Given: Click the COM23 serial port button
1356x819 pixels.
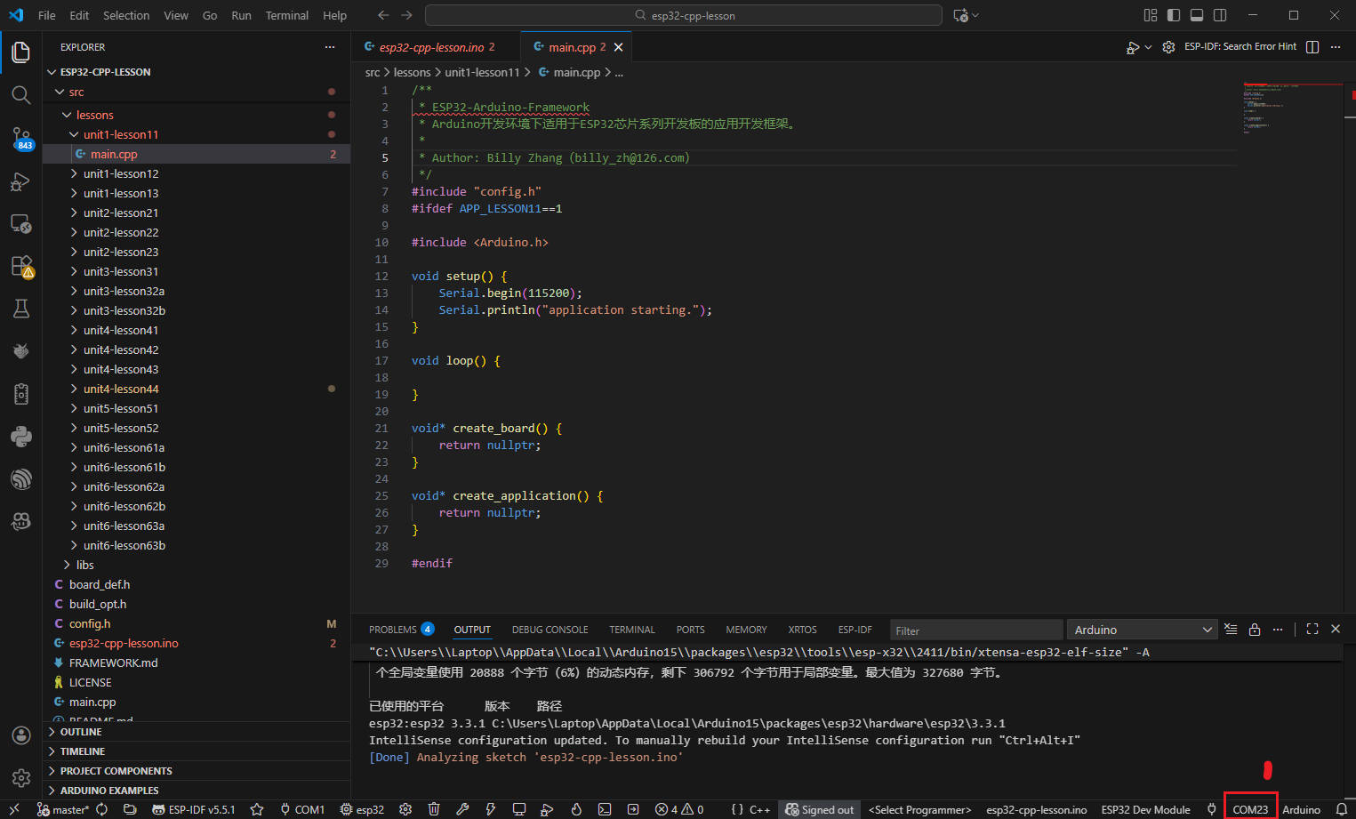Looking at the screenshot, I should (x=1250, y=809).
